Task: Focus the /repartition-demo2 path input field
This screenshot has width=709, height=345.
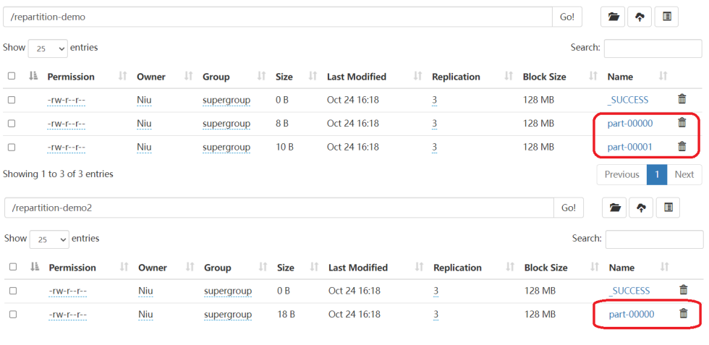Action: point(279,208)
